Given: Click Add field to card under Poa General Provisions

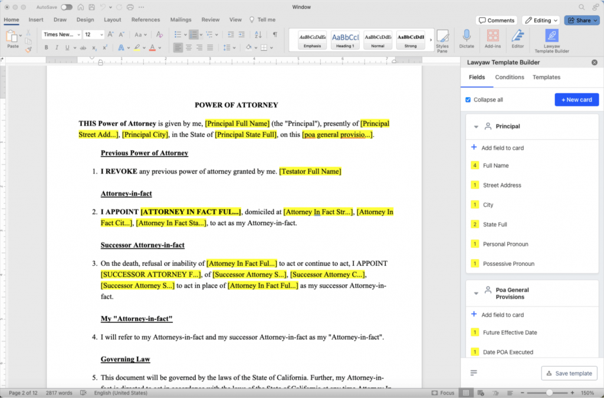Looking at the screenshot, I should [497, 315].
